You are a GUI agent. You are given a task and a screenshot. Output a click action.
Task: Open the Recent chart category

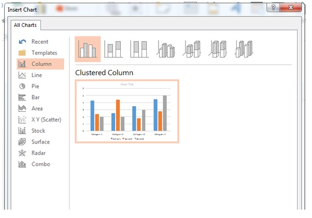point(39,42)
